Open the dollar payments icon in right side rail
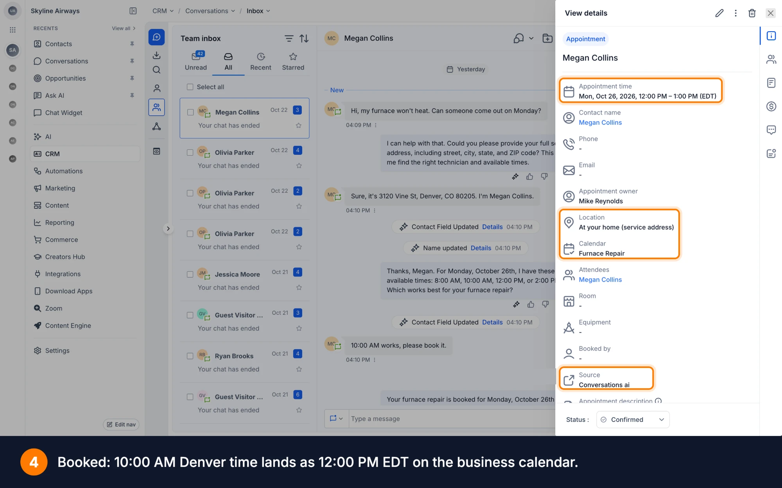The height and width of the screenshot is (488, 782). tap(771, 106)
